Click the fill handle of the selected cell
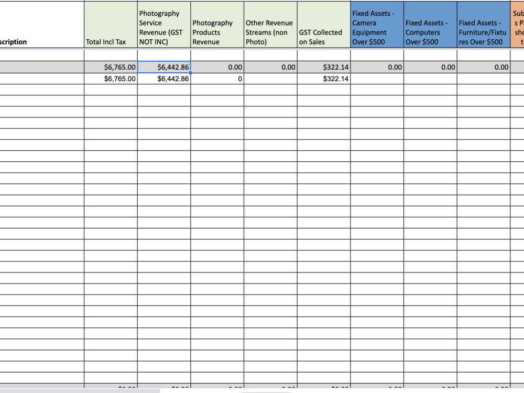 point(191,72)
